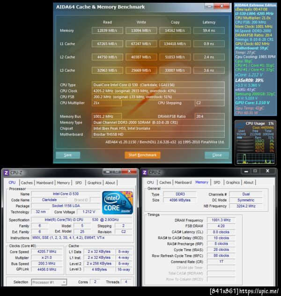Click the Memory Copy value 14162 MB/s
Screen dimensions: 281x296
pos(175,30)
